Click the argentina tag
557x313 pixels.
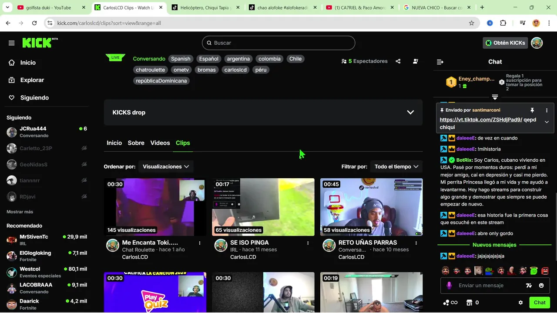pyautogui.click(x=238, y=59)
